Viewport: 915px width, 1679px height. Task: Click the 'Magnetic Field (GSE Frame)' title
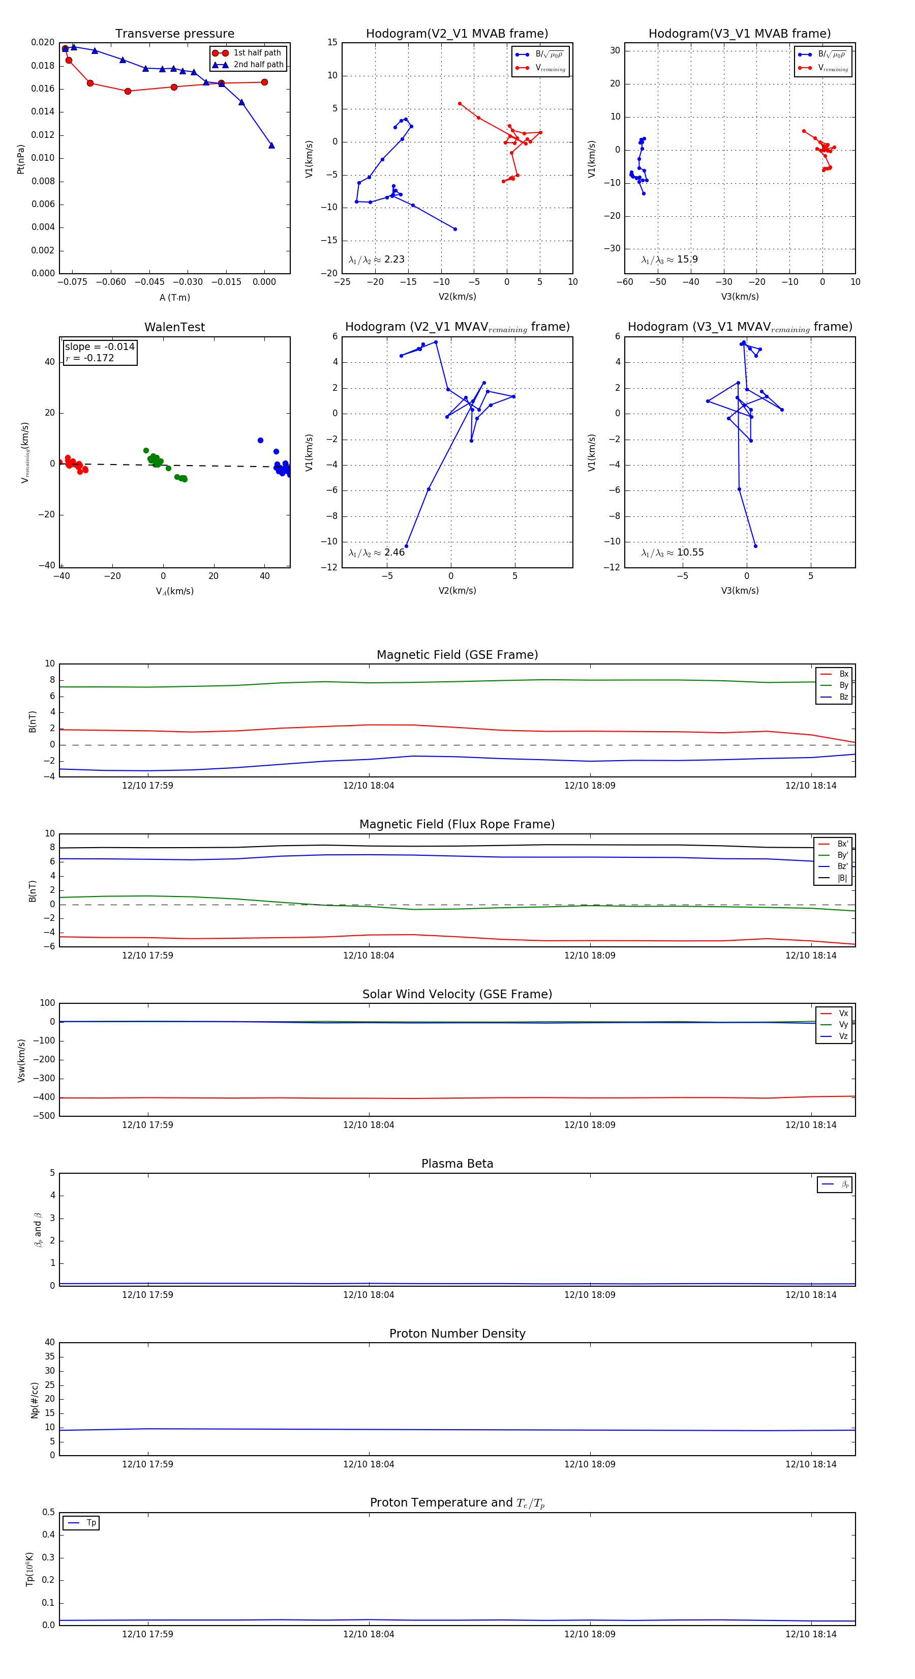point(457,655)
